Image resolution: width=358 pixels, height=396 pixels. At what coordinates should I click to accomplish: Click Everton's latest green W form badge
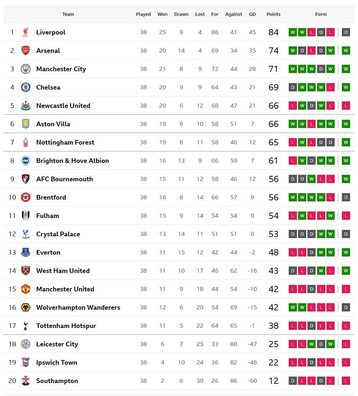click(x=346, y=252)
